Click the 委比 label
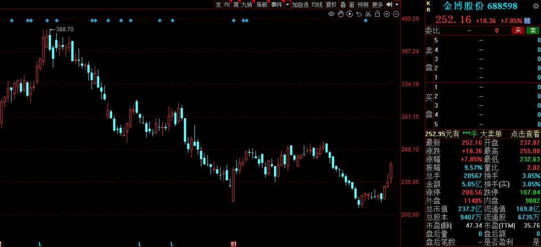The width and height of the screenshot is (541, 247). [x=433, y=31]
